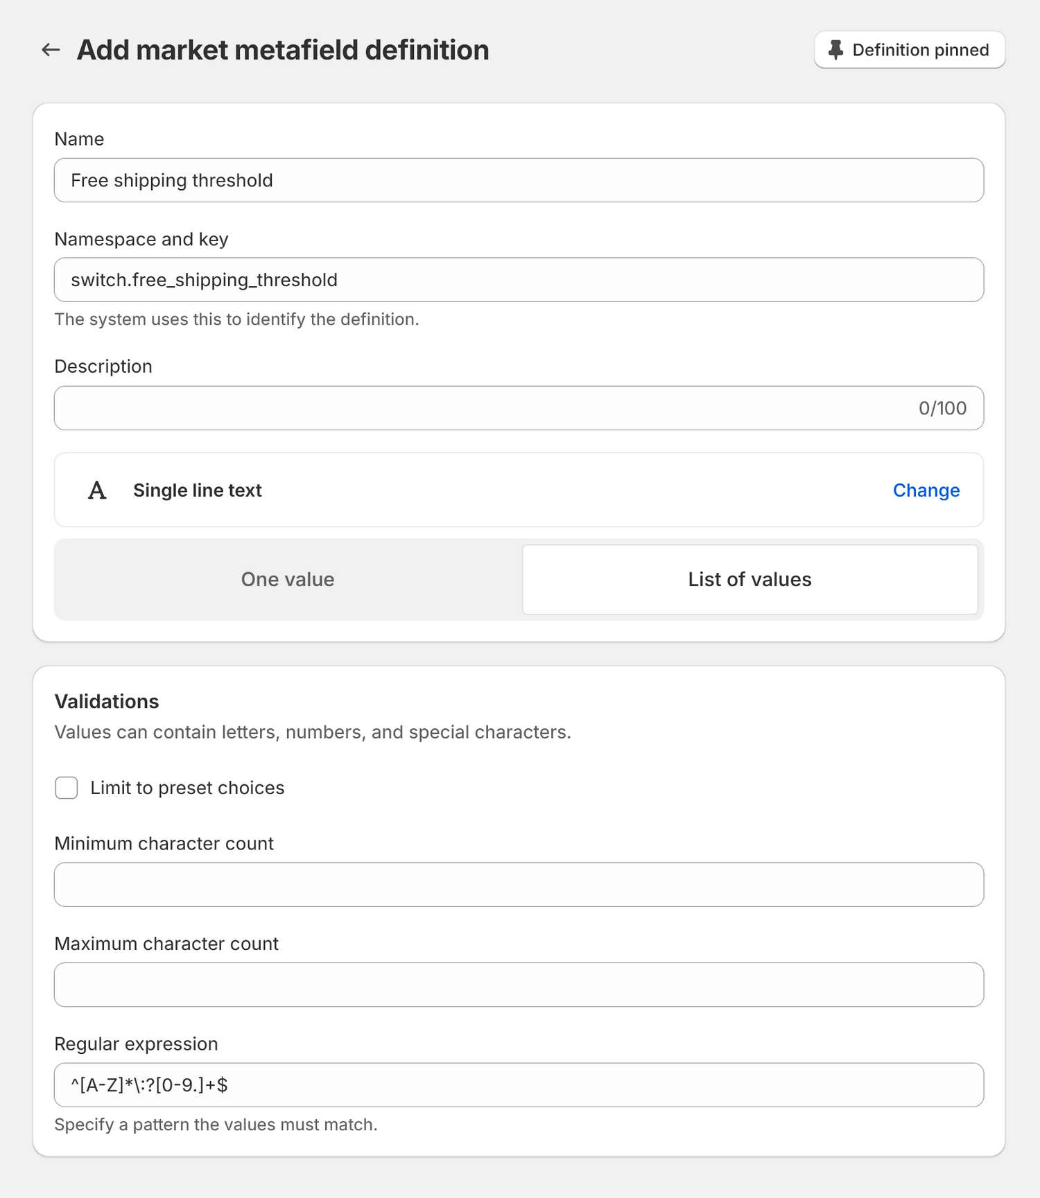Screen dimensions: 1040x1198
Task: Go back using the left arrow icon
Action: pos(51,50)
